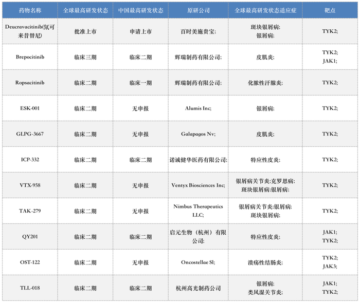Select the 诺诚健华医药有限公司 company cell
The image size is (360, 303).
(198, 160)
